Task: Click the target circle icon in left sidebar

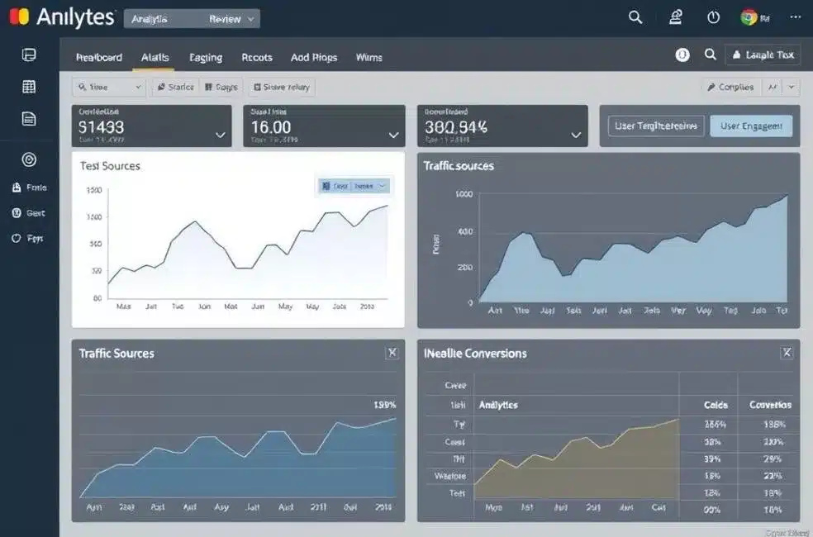Action: click(x=29, y=159)
